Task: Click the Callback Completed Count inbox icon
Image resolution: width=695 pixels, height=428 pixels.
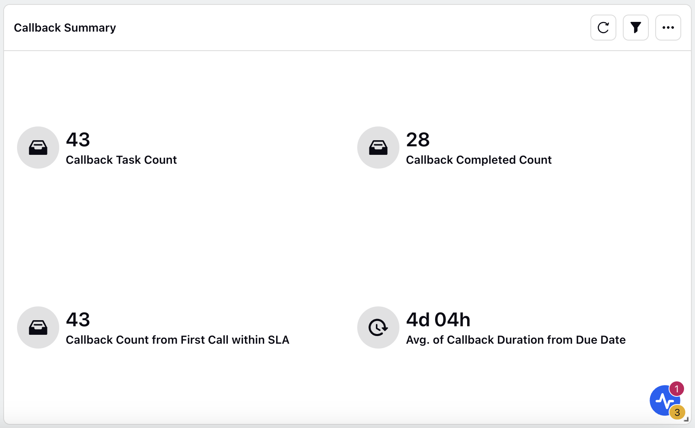Action: pos(378,148)
